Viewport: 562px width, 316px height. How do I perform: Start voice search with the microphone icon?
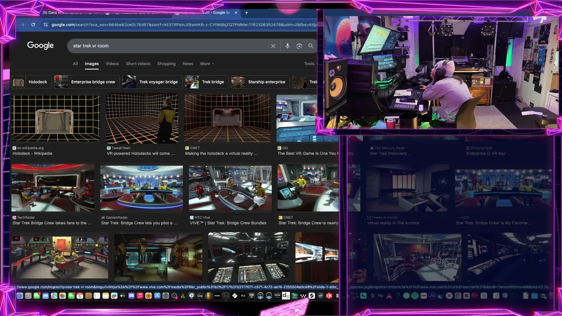tap(288, 46)
